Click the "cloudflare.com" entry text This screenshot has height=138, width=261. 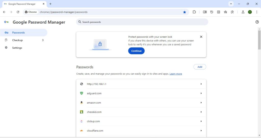coord(95,131)
